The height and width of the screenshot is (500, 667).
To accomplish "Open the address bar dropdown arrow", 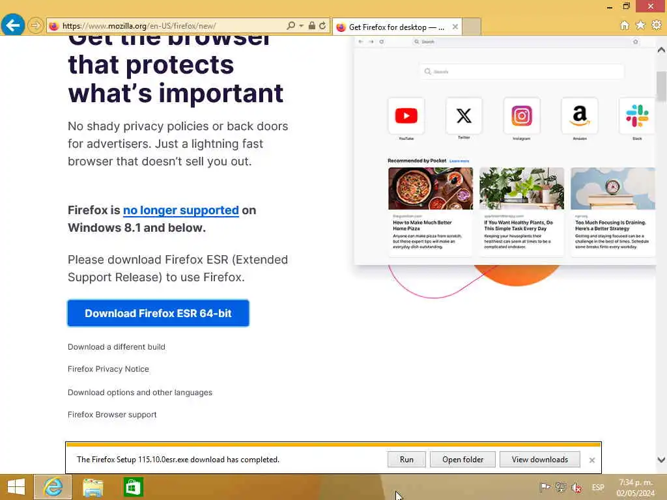I will click(301, 26).
